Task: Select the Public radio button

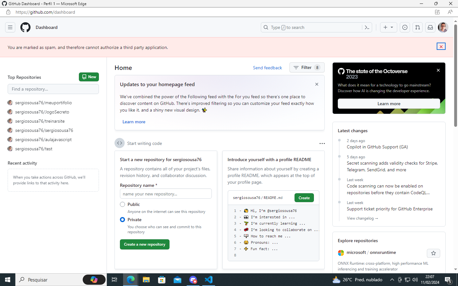Action: [x=122, y=204]
